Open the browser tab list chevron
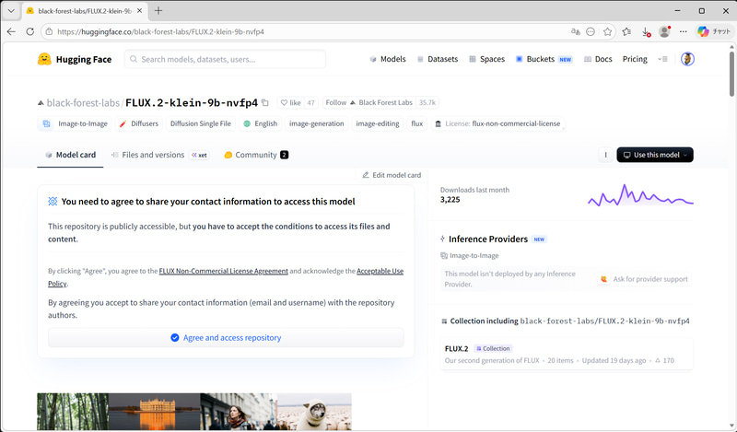 (x=10, y=10)
